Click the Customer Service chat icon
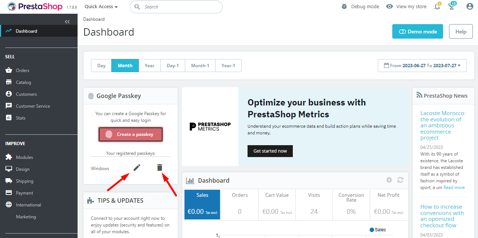The image size is (478, 238). [x=9, y=106]
